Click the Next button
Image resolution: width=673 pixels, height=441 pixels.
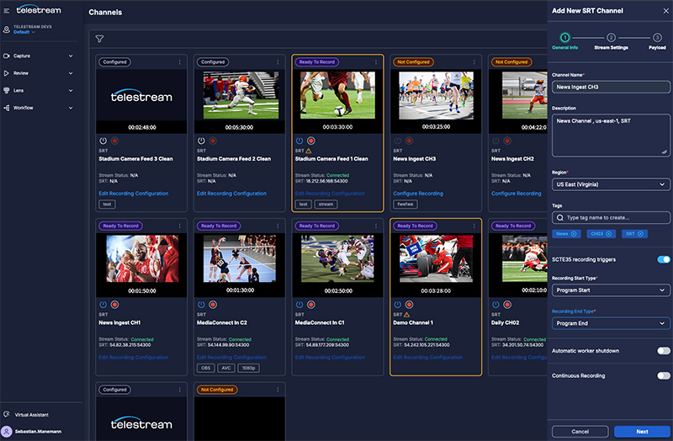(642, 431)
